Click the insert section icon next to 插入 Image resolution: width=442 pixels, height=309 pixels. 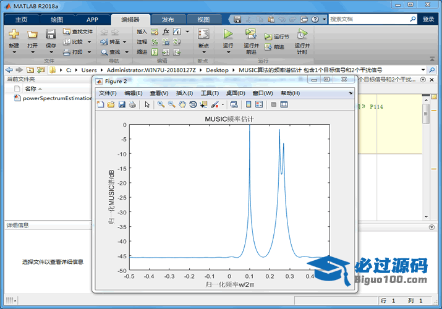click(155, 32)
